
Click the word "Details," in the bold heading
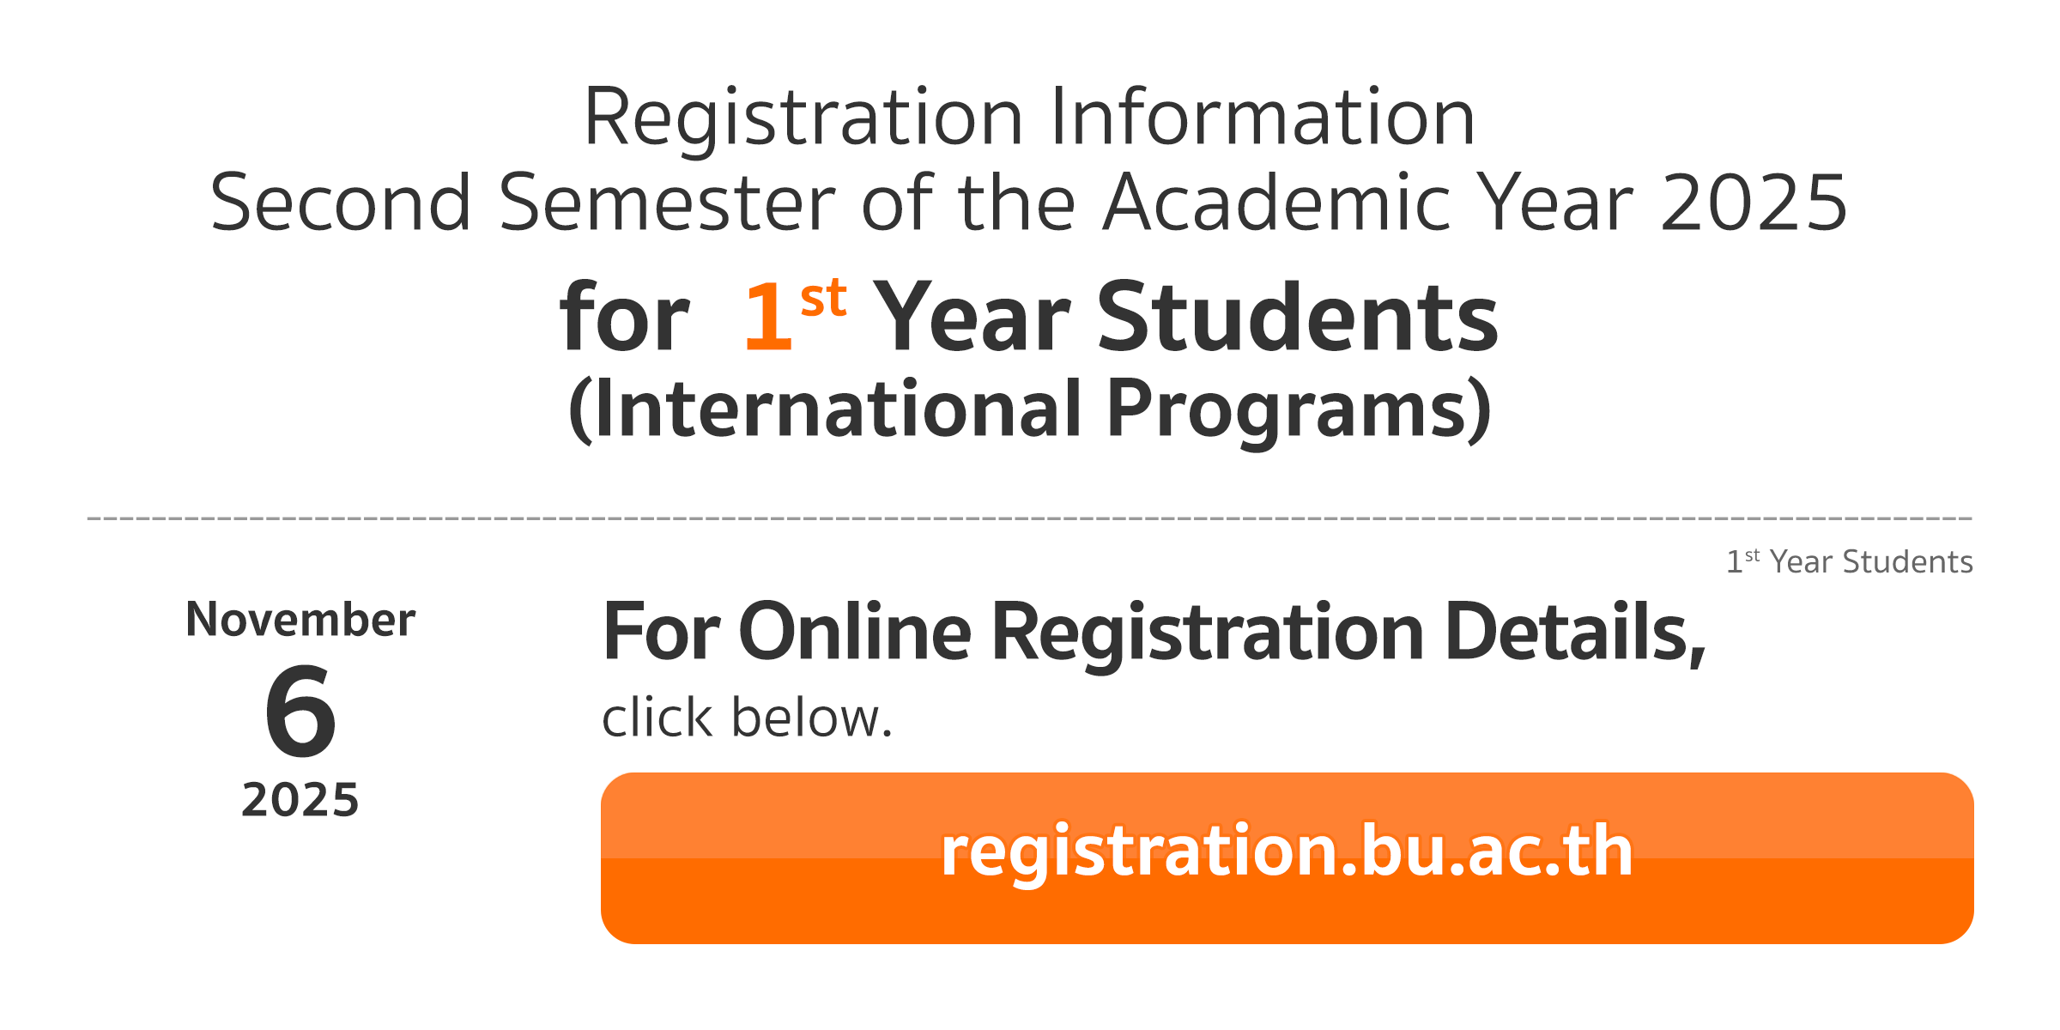1575,633
